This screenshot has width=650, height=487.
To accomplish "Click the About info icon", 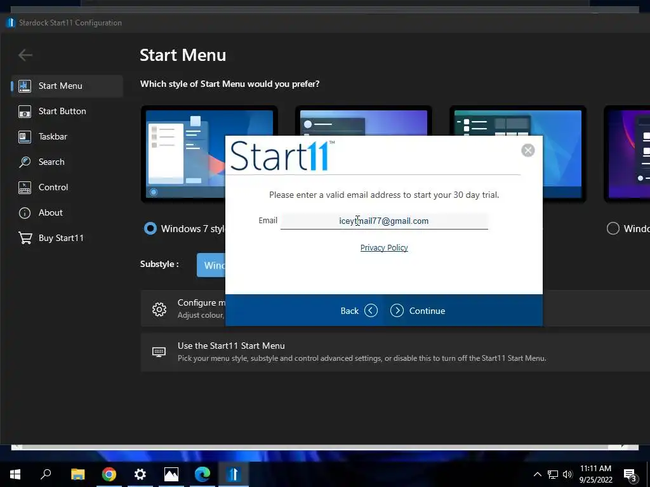I will pos(25,213).
